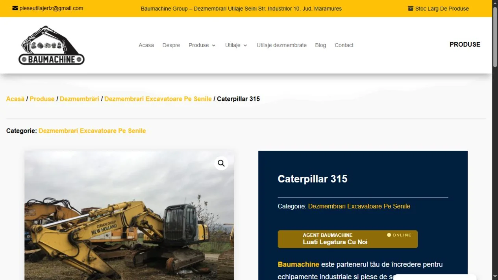The image size is (498, 280).
Task: Expand the Utilaje dropdown chevron
Action: [245, 46]
